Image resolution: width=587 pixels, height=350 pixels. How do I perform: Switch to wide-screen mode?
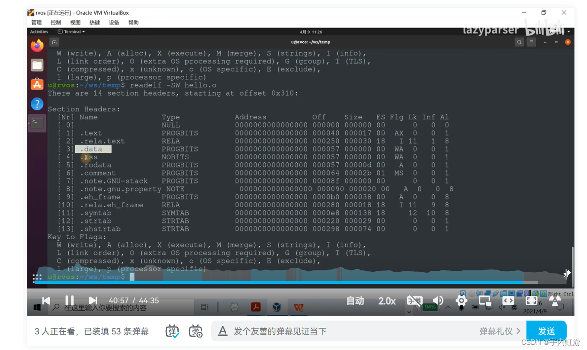click(508, 301)
